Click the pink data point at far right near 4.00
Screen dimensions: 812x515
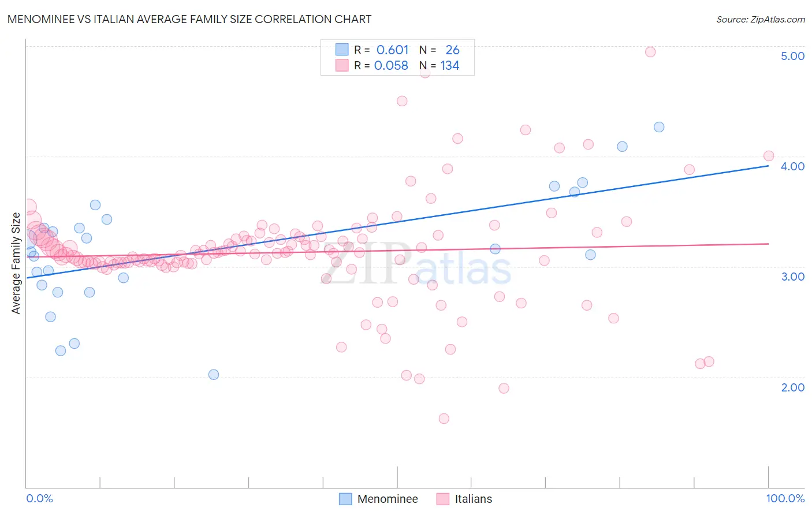coord(769,156)
